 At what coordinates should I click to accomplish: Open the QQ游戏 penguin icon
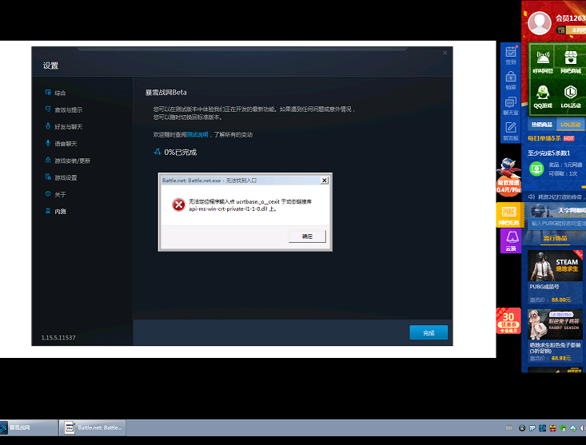click(543, 92)
